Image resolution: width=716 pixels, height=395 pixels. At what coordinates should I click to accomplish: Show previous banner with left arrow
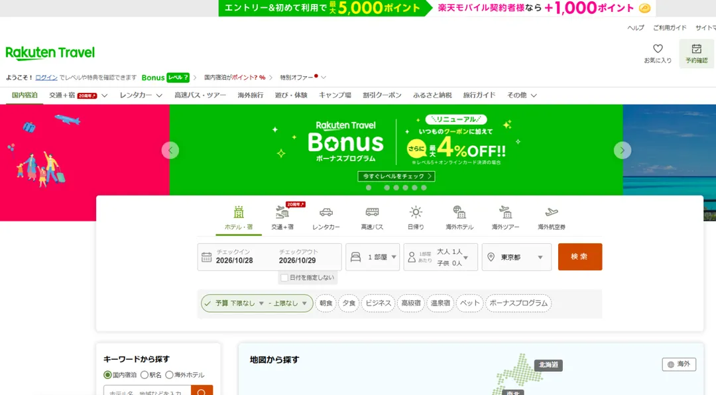coord(170,150)
